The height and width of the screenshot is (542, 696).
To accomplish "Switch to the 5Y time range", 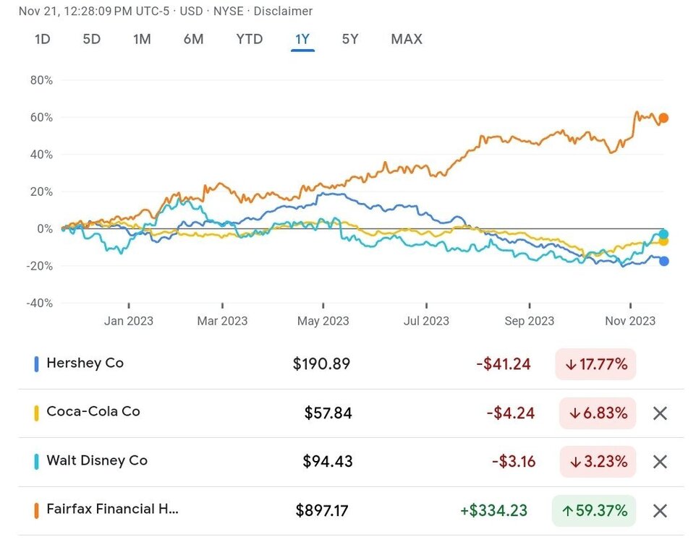I will click(x=350, y=39).
